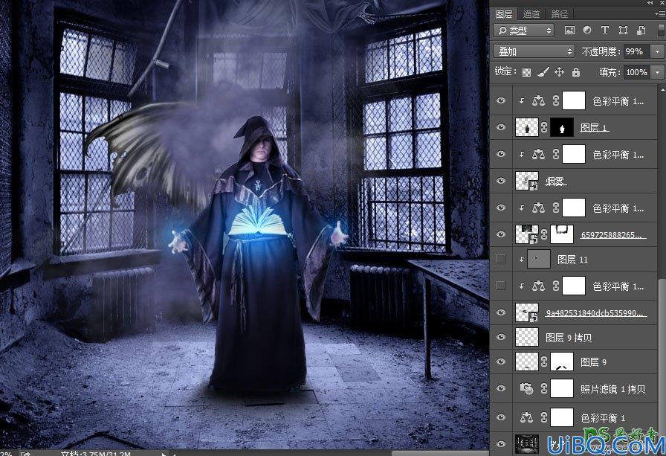
Task: Click mask link chain on topmost 色彩平衡 layer
Action: [x=555, y=101]
